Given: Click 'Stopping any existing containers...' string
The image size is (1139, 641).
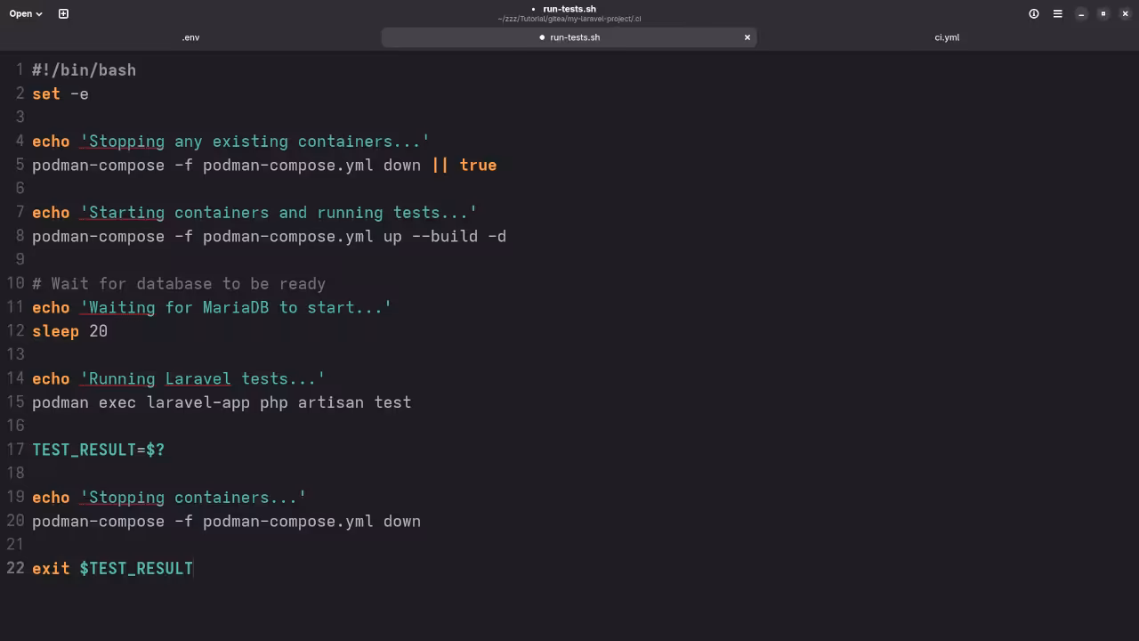Looking at the screenshot, I should [254, 141].
